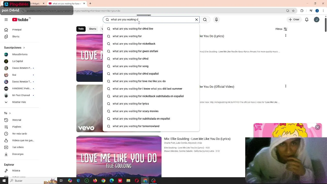Open the MissaSinfonia subscription
327x184 pixels.
pos(19,54)
